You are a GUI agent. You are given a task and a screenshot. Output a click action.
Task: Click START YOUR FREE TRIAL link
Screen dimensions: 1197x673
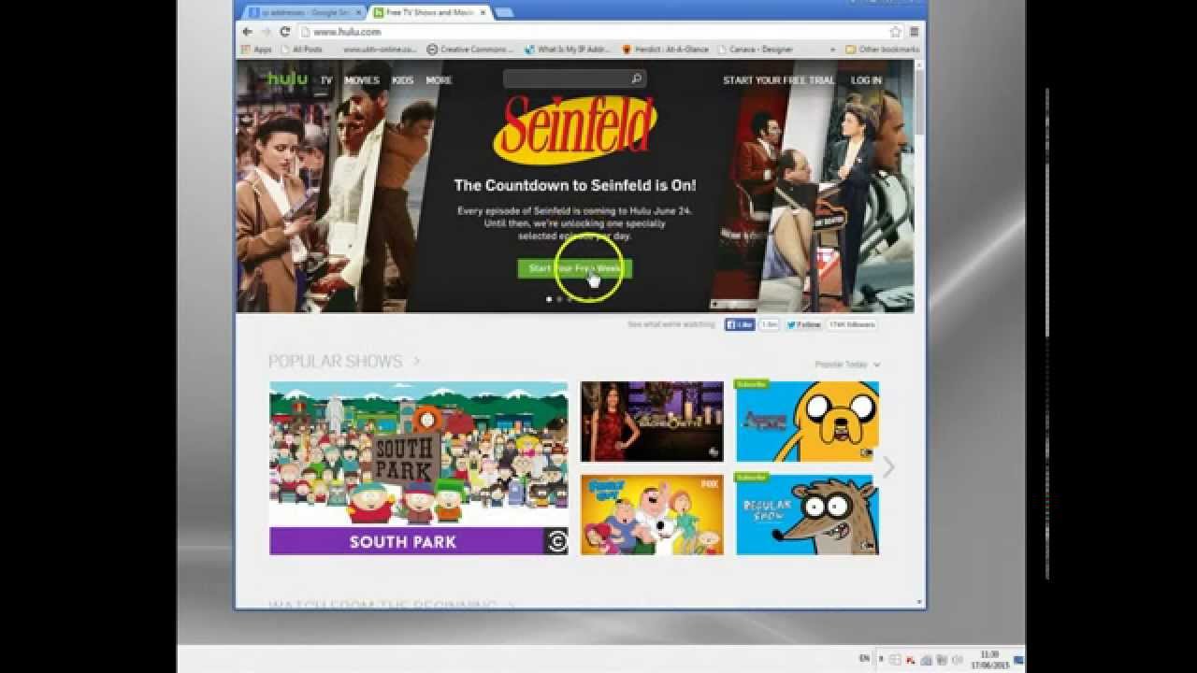coord(778,80)
